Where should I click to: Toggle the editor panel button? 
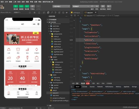point(21,6)
